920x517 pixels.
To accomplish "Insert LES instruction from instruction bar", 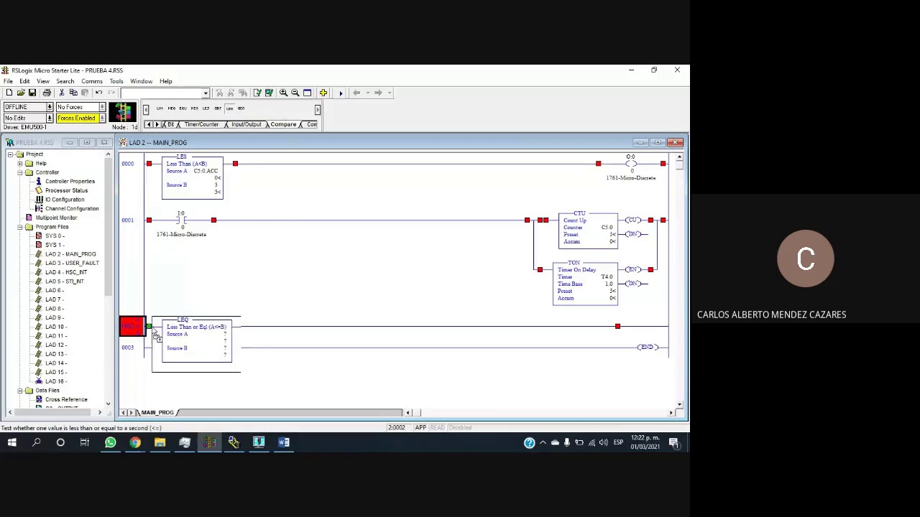I will 206,108.
